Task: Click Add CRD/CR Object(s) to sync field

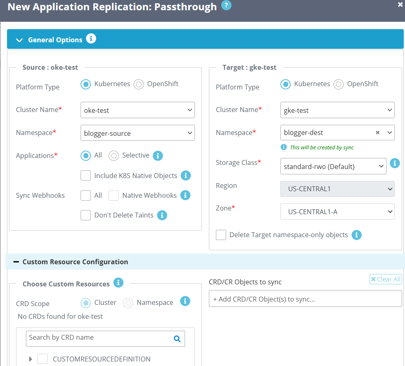Action: click(x=305, y=299)
